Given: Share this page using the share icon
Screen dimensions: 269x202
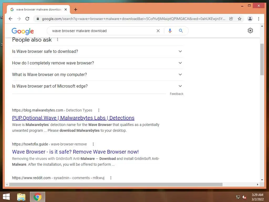Looking at the screenshot, I should (x=231, y=19).
